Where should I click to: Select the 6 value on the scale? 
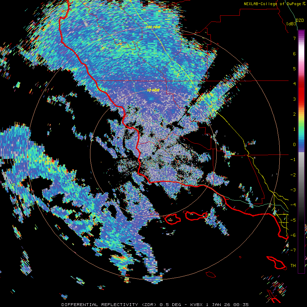(294, 54)
